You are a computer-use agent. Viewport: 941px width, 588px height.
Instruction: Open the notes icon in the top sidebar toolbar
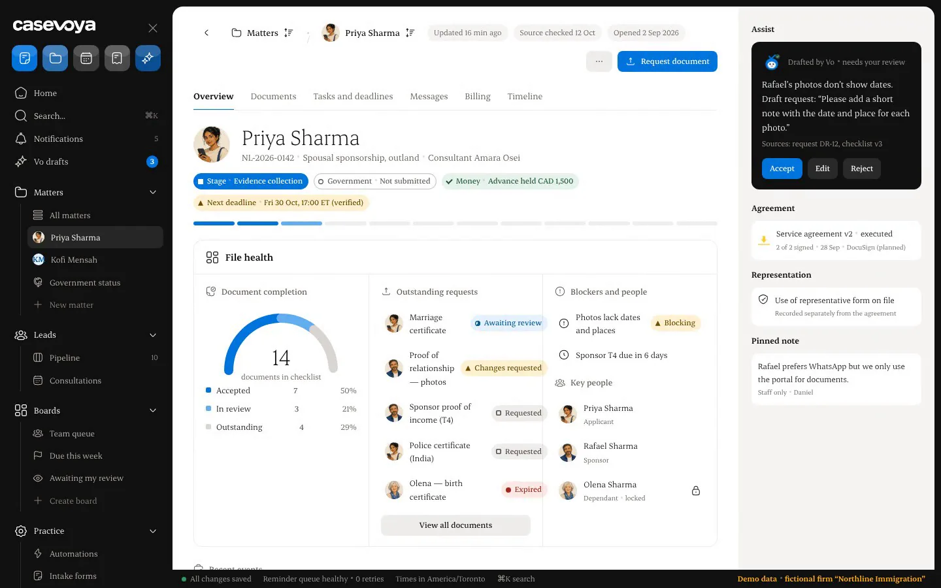click(24, 59)
